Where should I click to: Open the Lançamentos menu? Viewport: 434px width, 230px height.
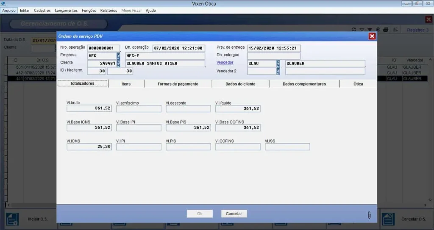click(66, 10)
